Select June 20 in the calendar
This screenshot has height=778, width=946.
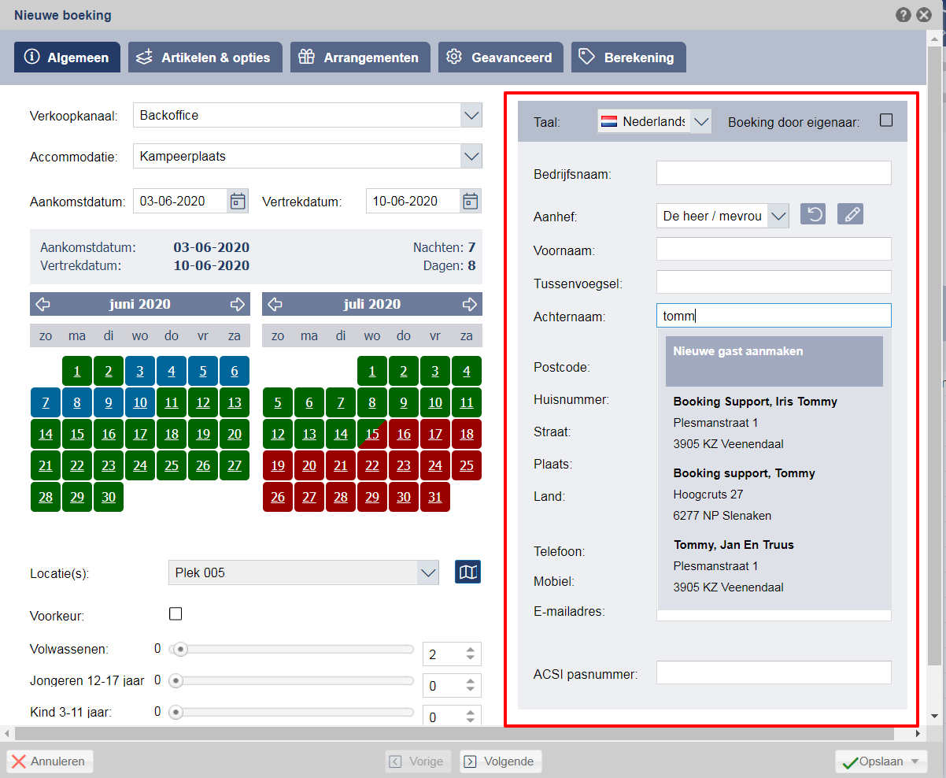235,434
